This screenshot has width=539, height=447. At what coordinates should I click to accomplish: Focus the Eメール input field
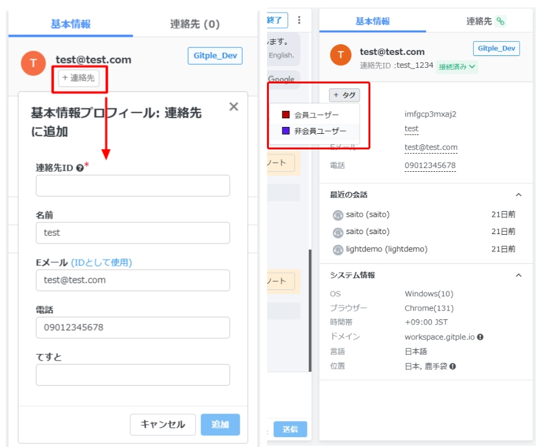133,280
